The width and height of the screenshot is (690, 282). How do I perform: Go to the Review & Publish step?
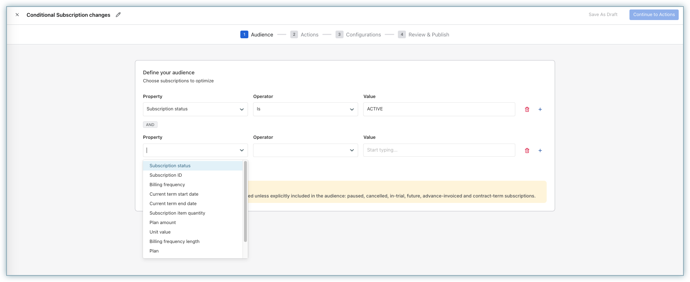tap(424, 35)
